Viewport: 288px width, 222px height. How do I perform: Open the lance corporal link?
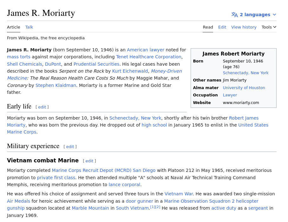(x=124, y=185)
